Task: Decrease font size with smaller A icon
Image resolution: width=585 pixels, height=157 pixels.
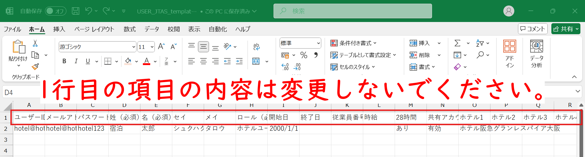Action: point(174,46)
